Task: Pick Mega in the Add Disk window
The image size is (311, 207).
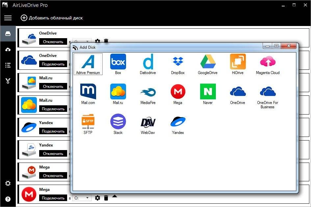Action: tap(178, 94)
